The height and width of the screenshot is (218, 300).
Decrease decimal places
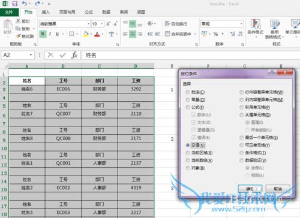coord(240,34)
